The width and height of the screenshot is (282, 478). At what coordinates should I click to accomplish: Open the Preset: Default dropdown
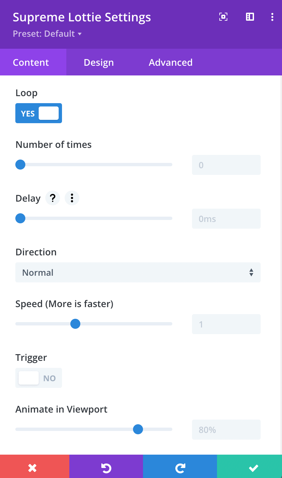[x=47, y=34]
